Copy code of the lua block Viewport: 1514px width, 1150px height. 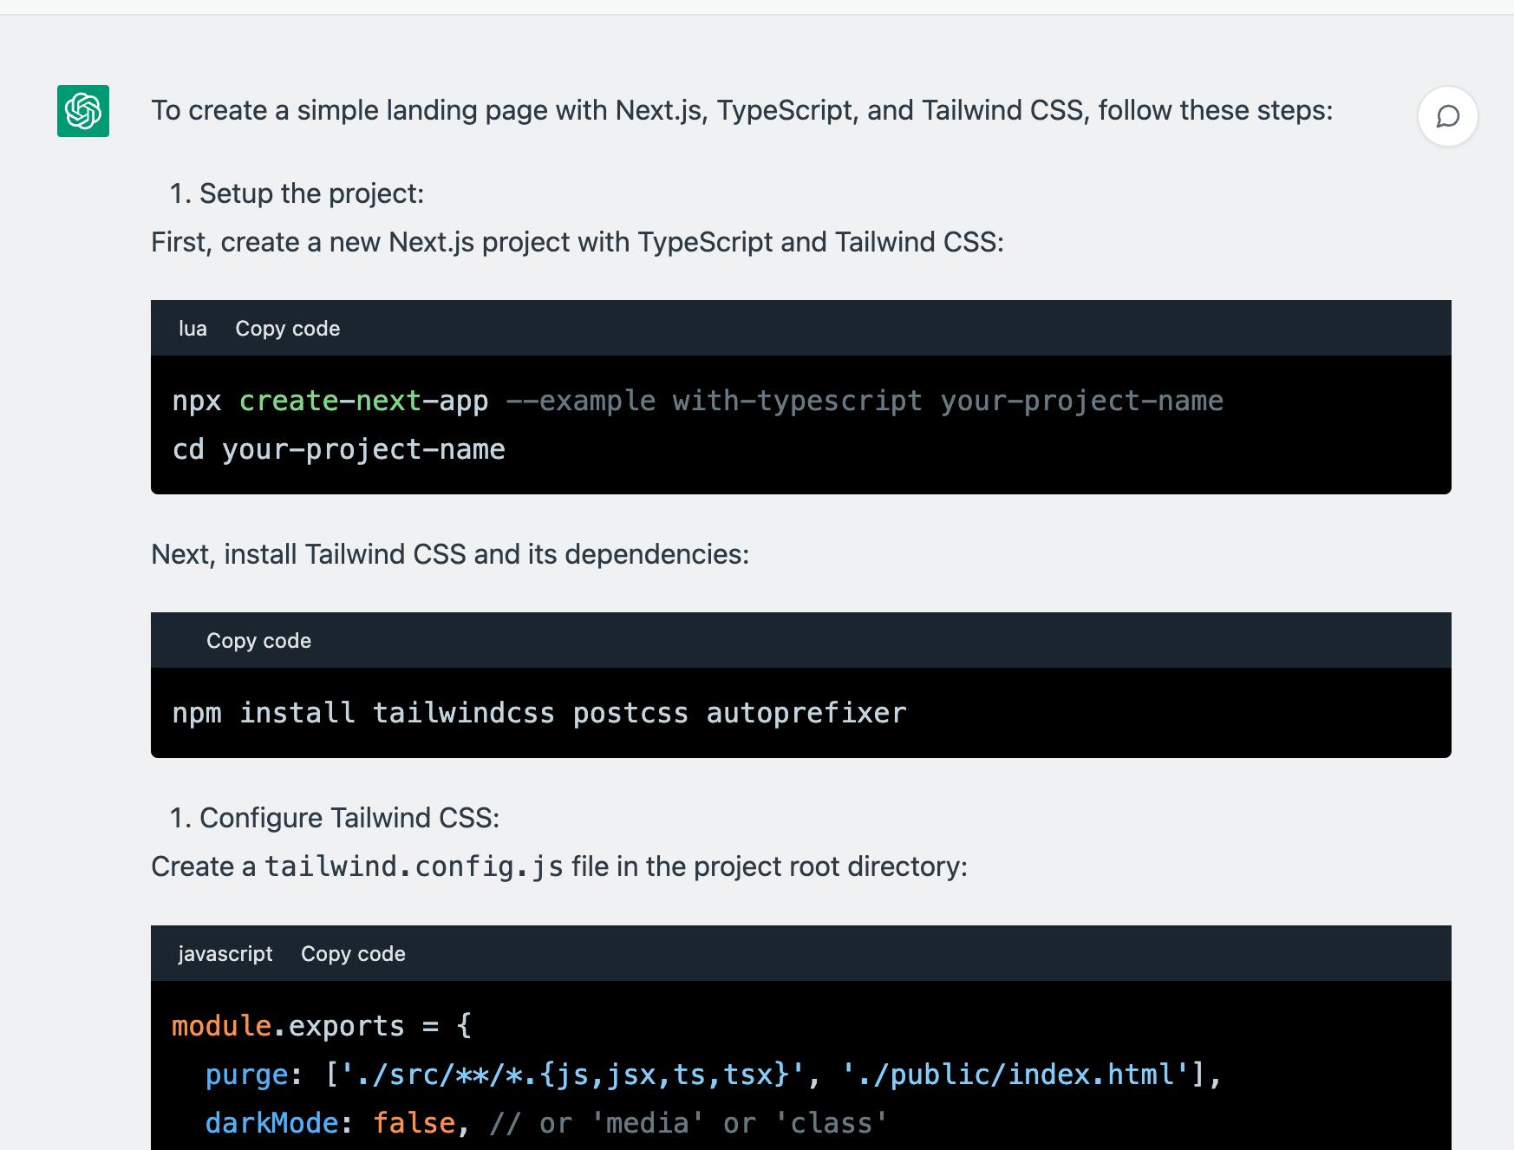[x=287, y=329]
